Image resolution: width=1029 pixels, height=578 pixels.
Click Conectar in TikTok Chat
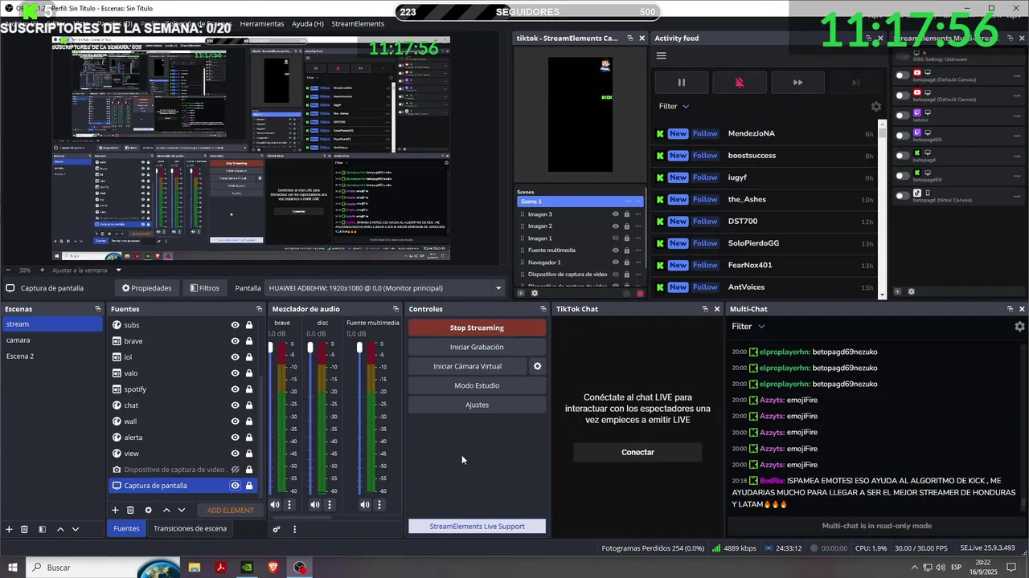(637, 452)
